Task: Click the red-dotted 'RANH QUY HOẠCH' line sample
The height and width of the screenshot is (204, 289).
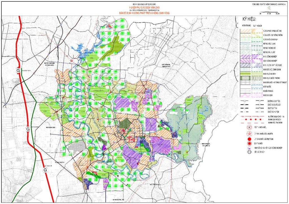Action: click(253, 120)
